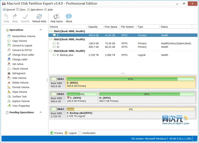Select the Disk3 label in disk map
This screenshot has width=199, height=143.
click(60, 109)
